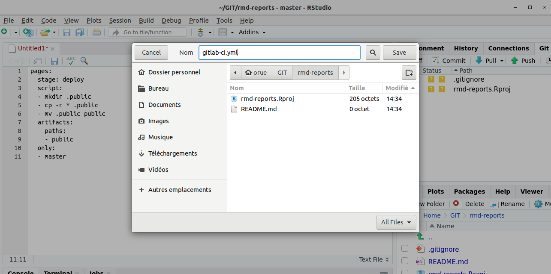The width and height of the screenshot is (551, 274).
Task: Expand the Pull dropdown arrow in Git pane
Action: (x=501, y=61)
